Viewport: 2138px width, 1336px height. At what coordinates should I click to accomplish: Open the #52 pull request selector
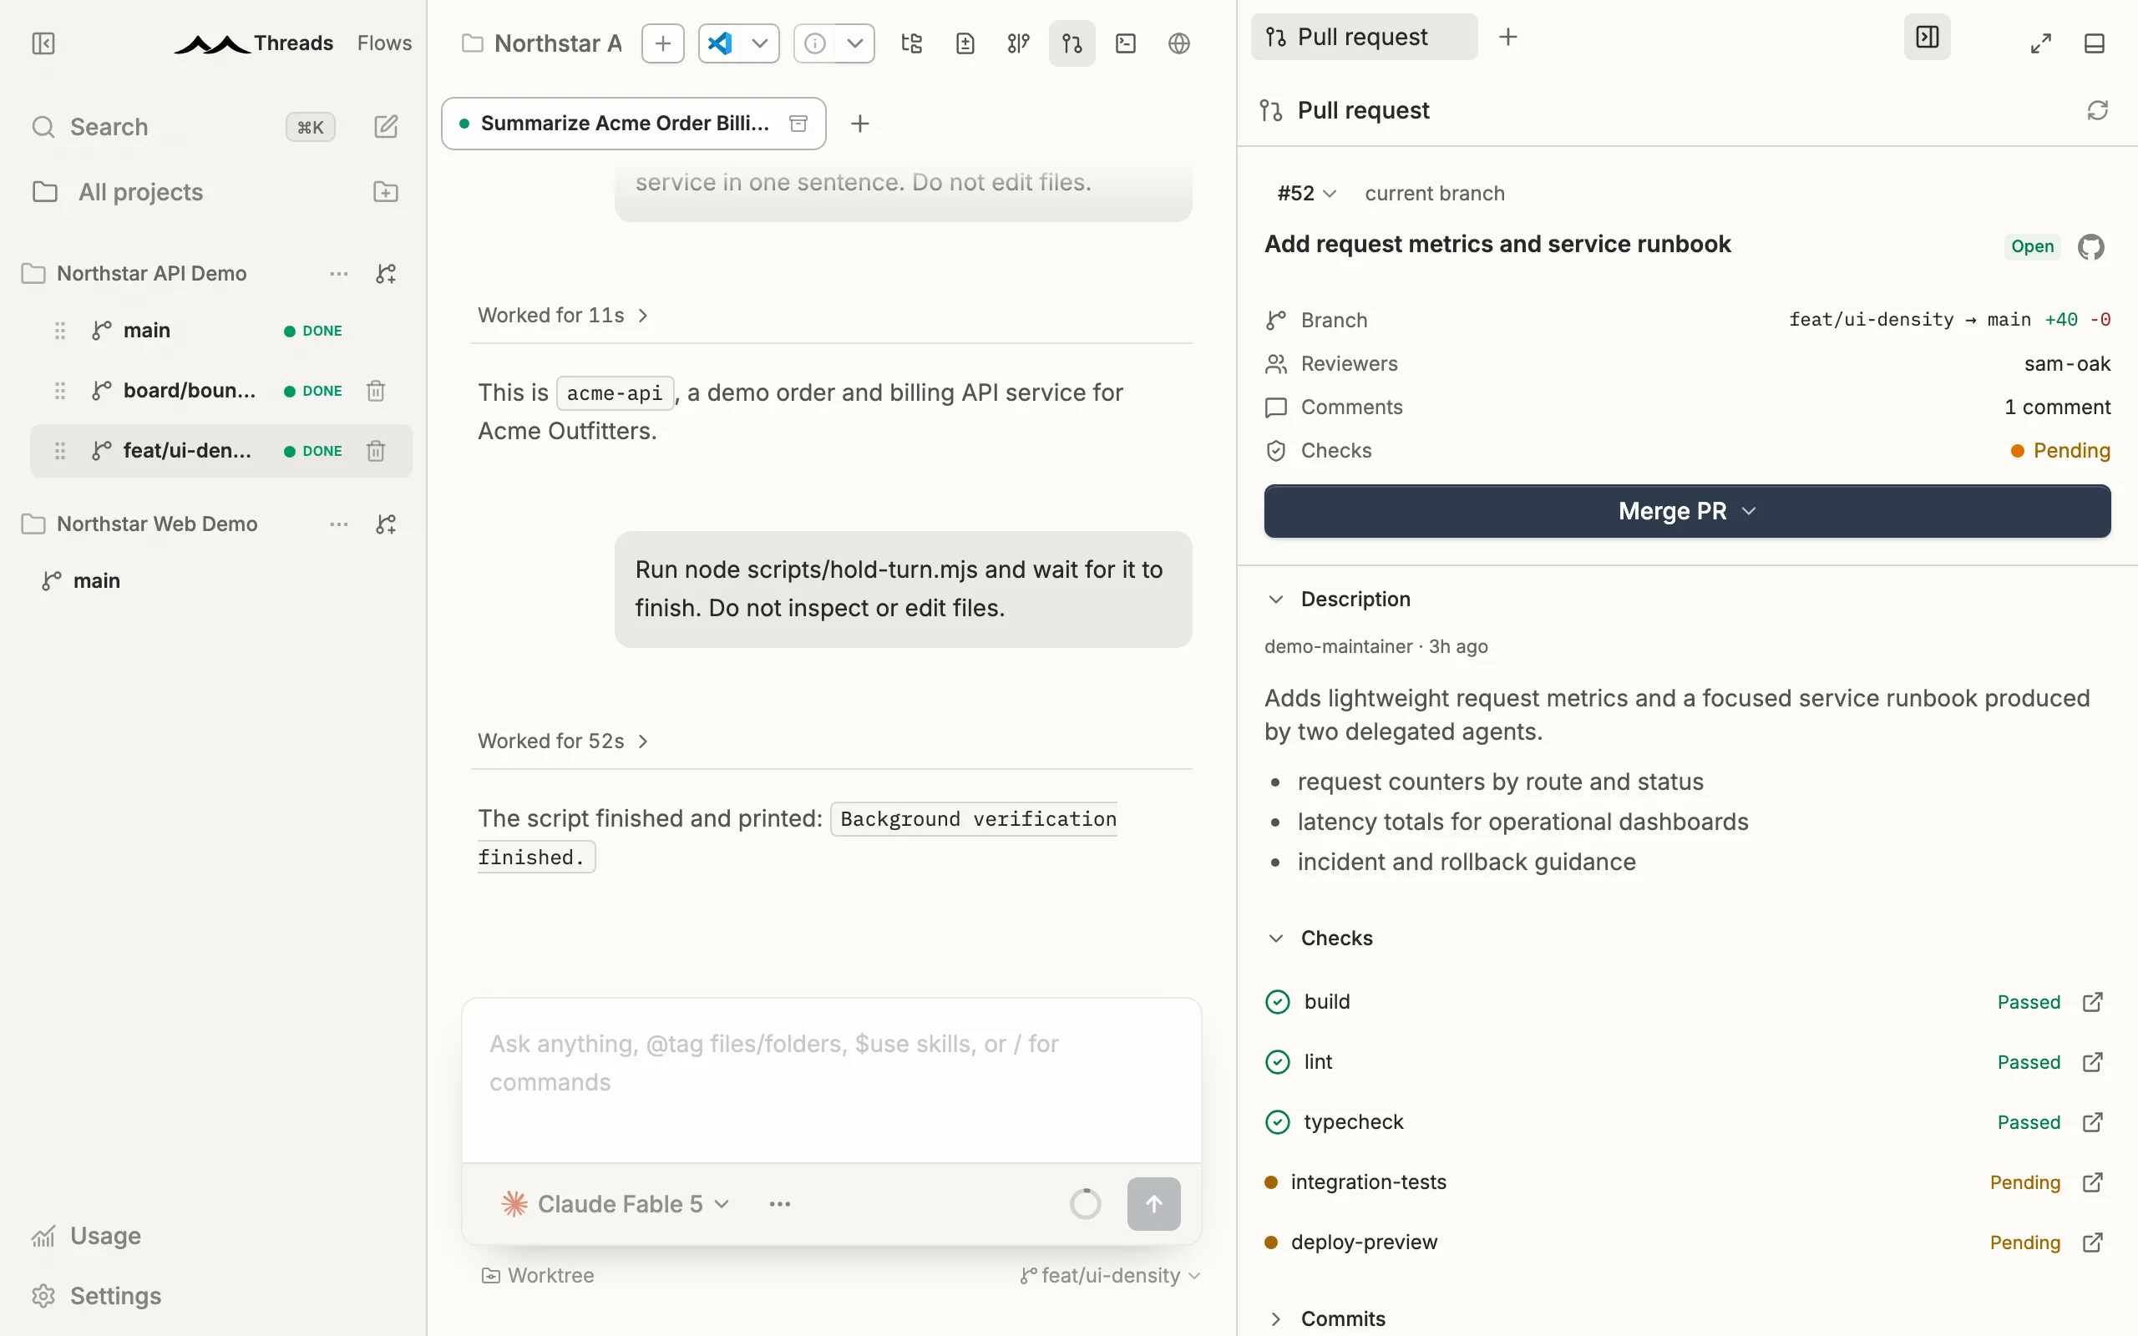1306,194
